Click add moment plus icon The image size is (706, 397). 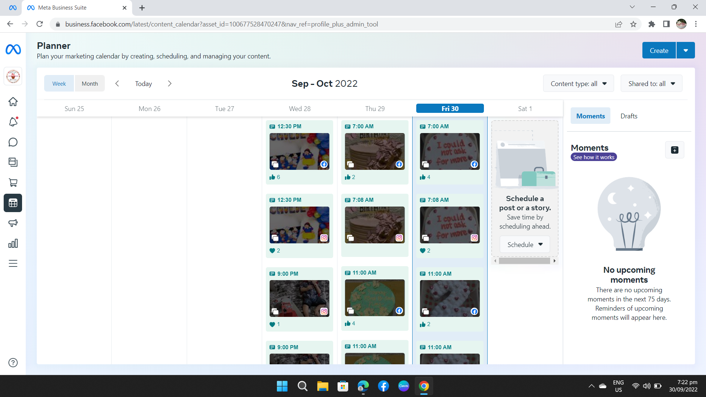674,150
